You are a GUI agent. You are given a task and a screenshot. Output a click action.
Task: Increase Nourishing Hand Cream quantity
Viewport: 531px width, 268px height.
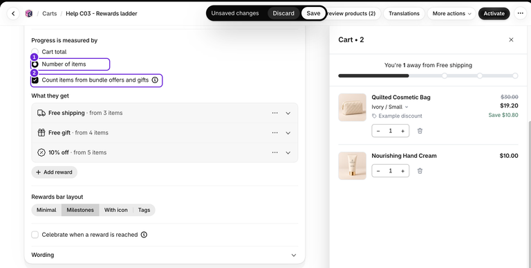tap(402, 171)
